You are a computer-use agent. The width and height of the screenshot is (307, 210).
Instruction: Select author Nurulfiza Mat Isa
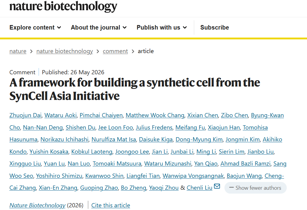(x=114, y=140)
